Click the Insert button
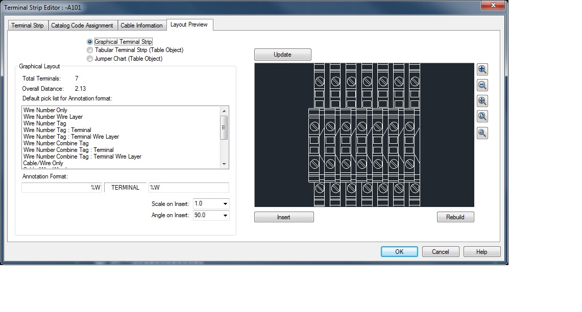Screen dimensions: 582x312 point(283,217)
